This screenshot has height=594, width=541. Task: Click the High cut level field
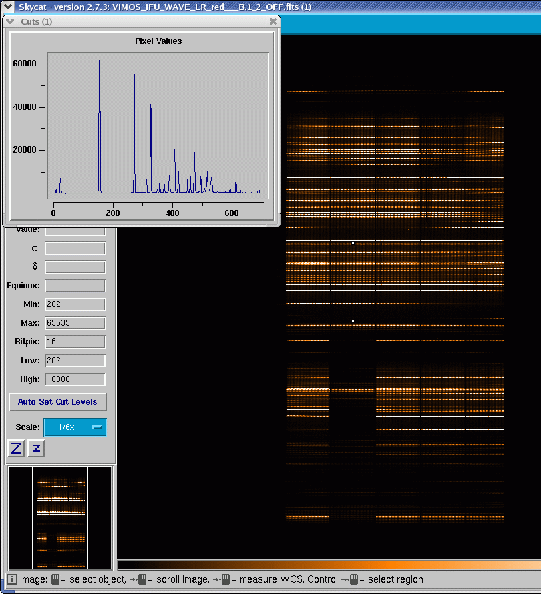[x=75, y=379]
